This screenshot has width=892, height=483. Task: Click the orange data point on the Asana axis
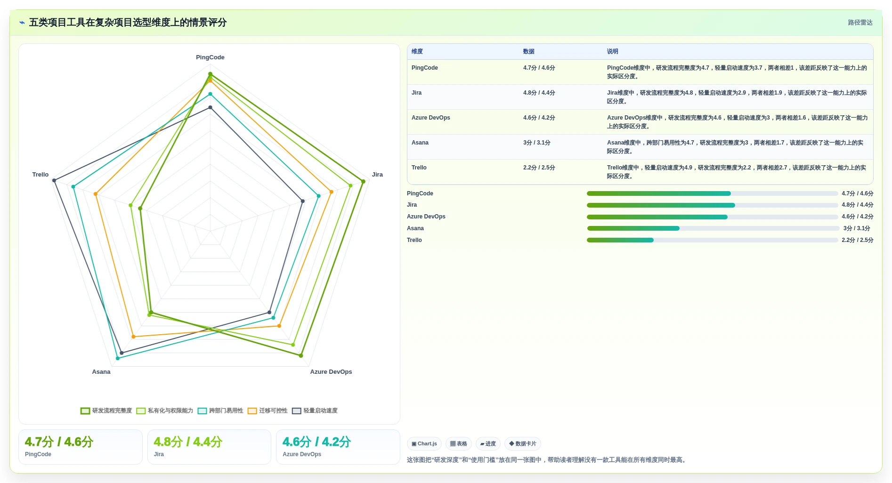coord(133,337)
